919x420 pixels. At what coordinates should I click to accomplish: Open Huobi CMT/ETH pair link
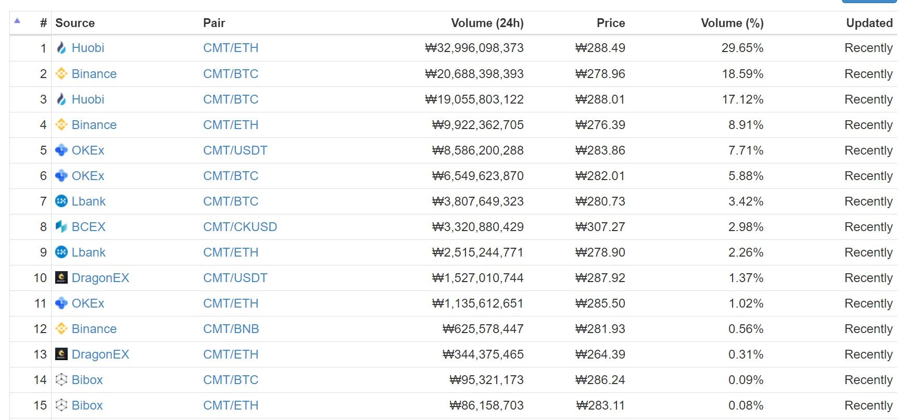point(231,48)
